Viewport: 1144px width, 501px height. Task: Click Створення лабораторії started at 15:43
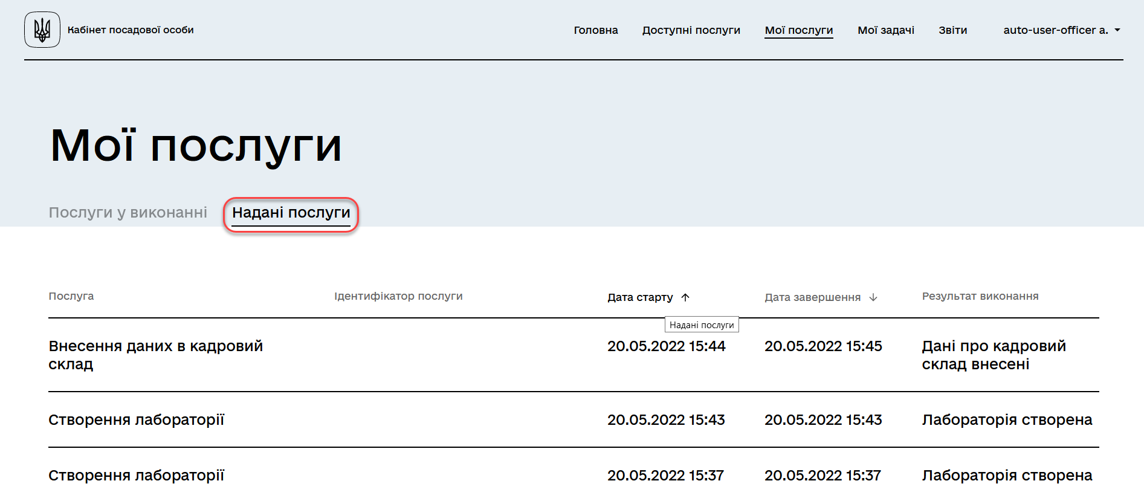pos(137,420)
